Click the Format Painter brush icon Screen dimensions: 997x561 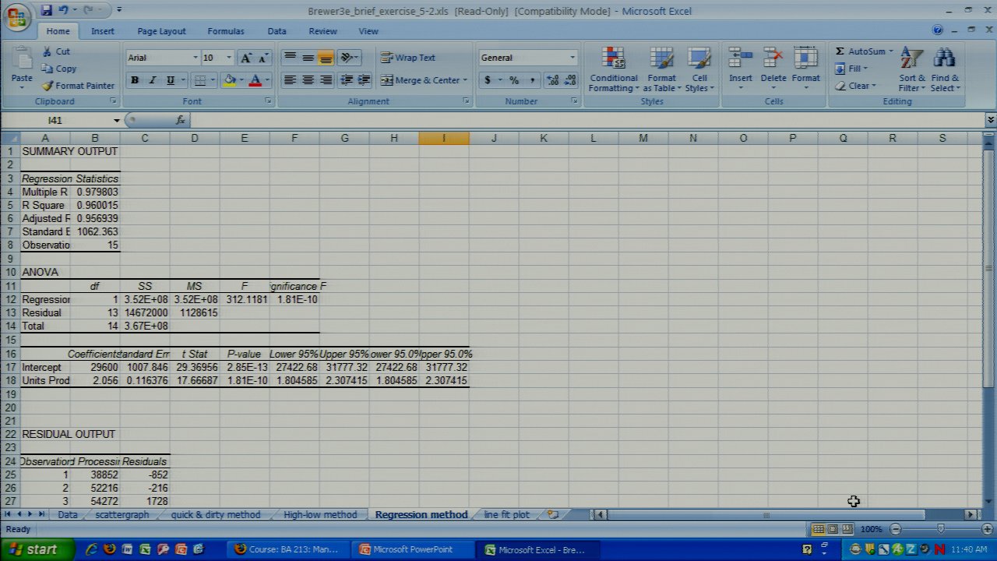48,86
